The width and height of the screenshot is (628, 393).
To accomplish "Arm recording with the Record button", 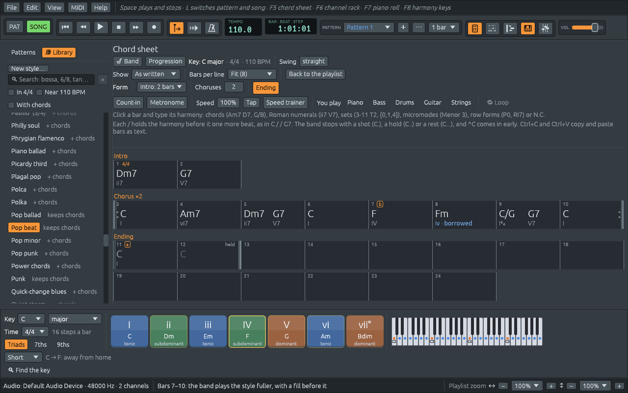I will pyautogui.click(x=154, y=27).
